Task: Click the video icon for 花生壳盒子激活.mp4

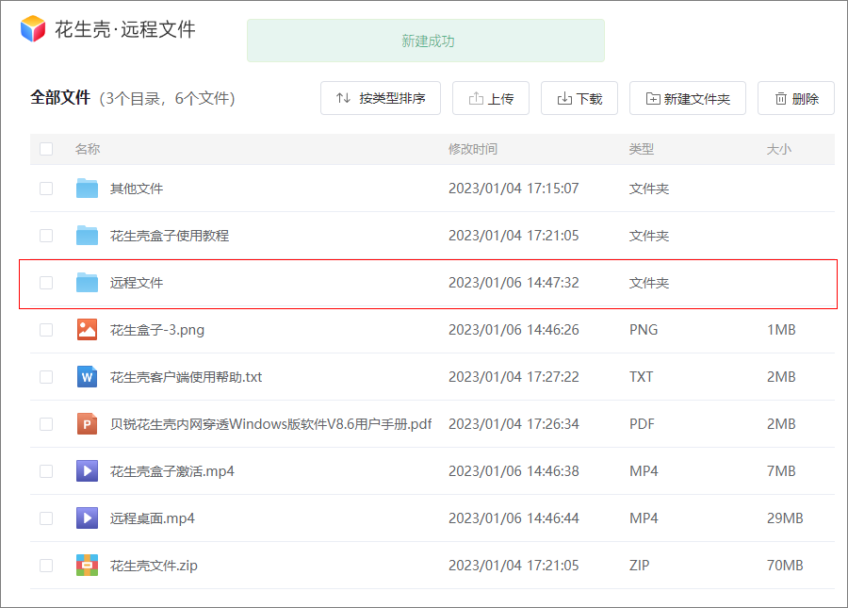Action: (87, 470)
